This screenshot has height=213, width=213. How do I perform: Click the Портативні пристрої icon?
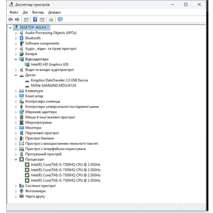click(21, 133)
